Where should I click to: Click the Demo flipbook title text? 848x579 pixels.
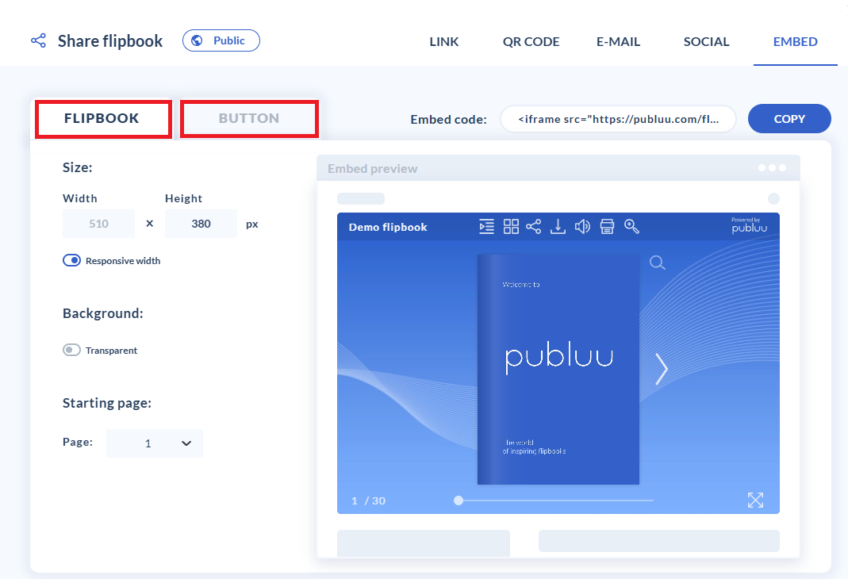(x=388, y=227)
